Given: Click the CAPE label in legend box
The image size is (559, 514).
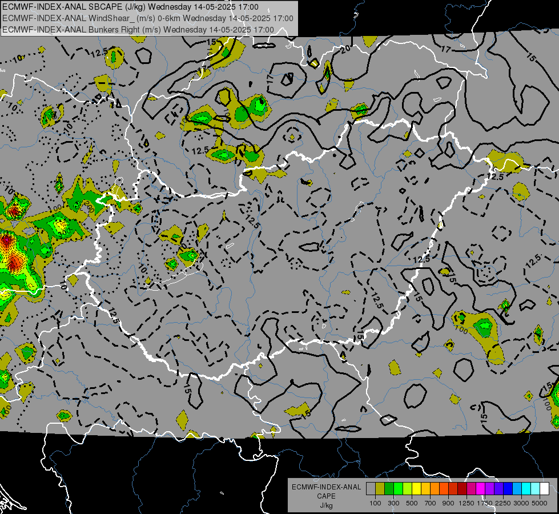Looking at the screenshot, I should tap(326, 496).
